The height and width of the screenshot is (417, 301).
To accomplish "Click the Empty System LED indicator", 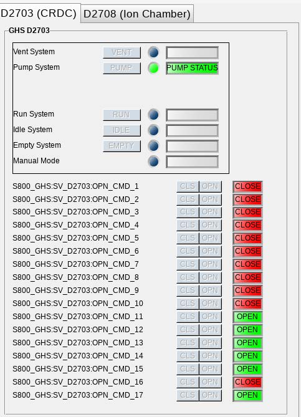I will pos(153,146).
